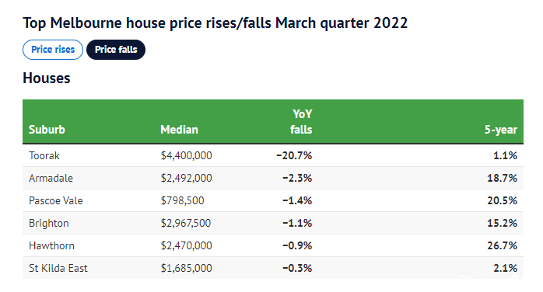543x292 pixels.
Task: Select the Armadale suburb name
Action: [51, 178]
